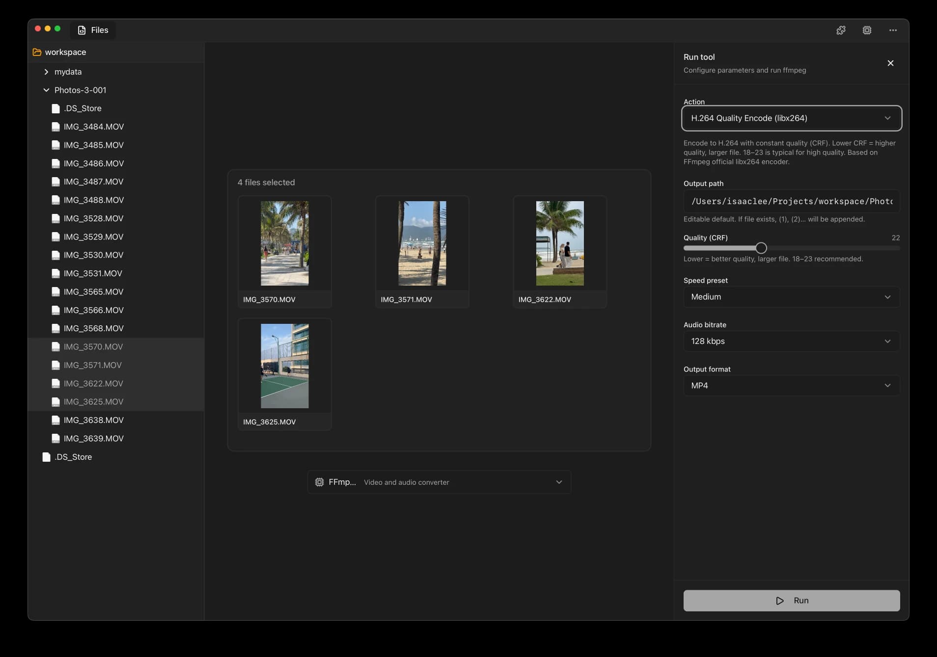Open the extensions puzzle icon in the title bar
The height and width of the screenshot is (657, 937).
(841, 30)
